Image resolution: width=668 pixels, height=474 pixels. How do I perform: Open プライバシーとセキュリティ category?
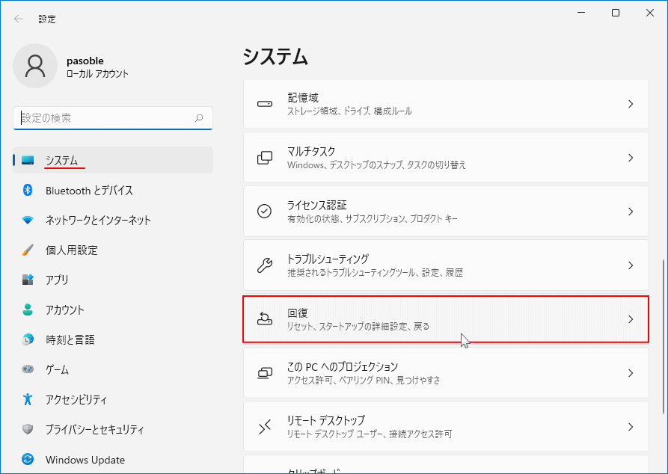tap(113, 429)
